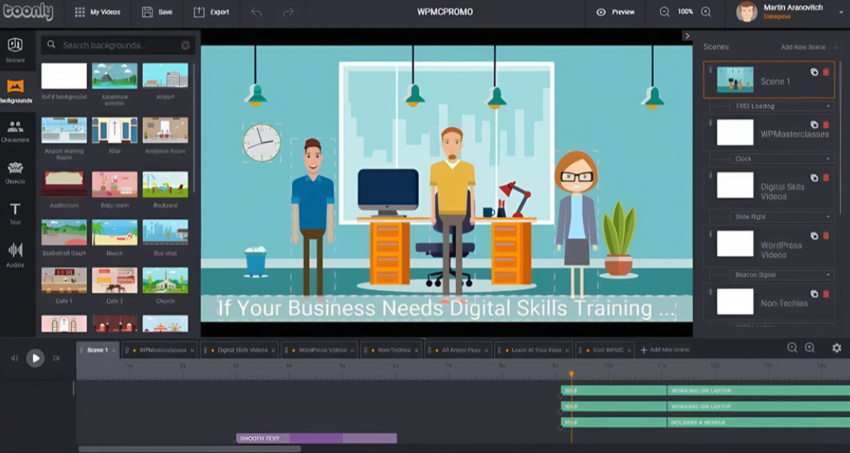The image size is (850, 453).
Task: Open the Clock transition dropdown
Action: click(x=780, y=158)
